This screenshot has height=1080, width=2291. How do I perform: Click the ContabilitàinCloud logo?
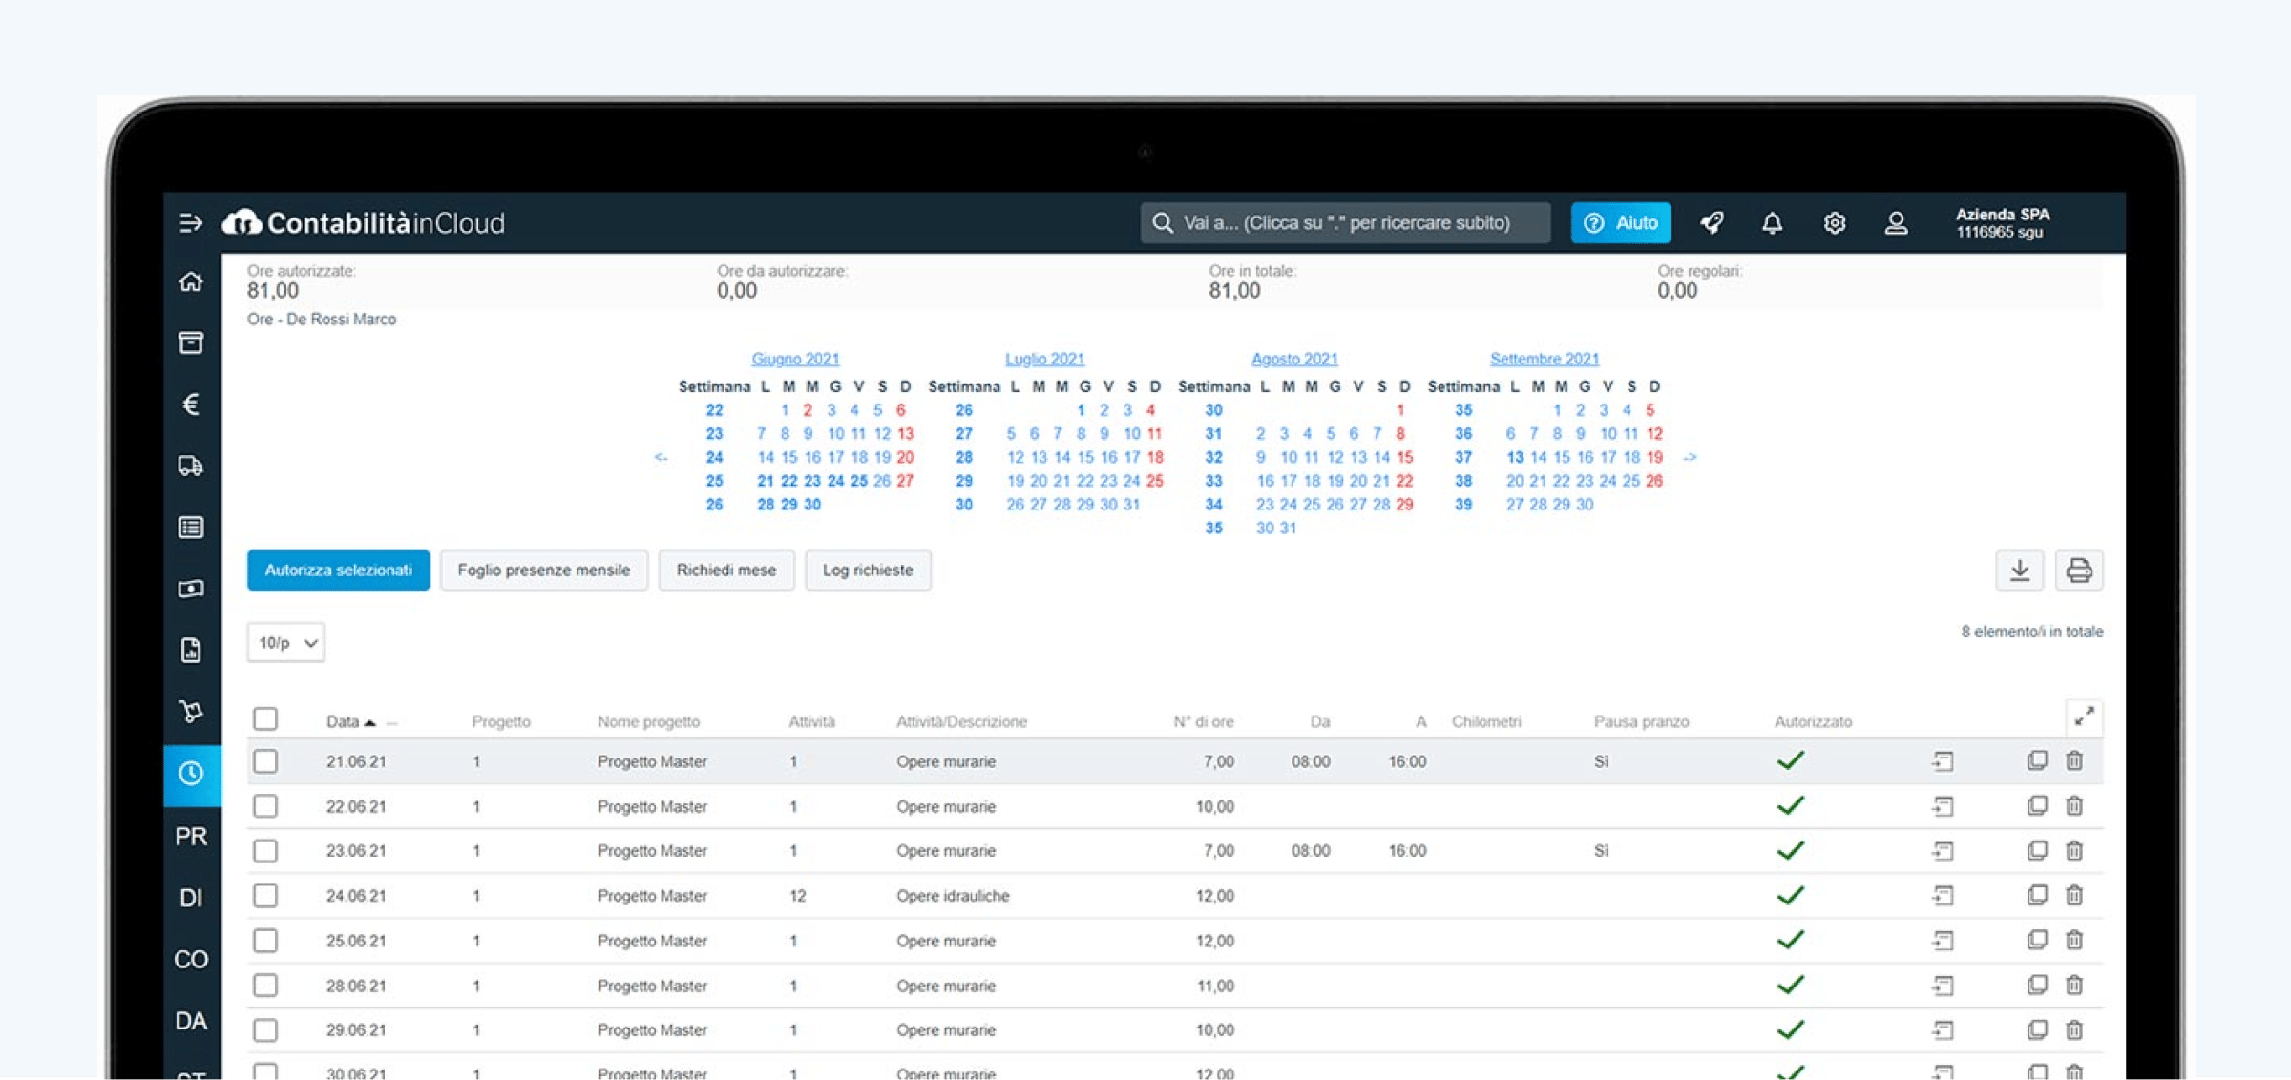coord(364,222)
